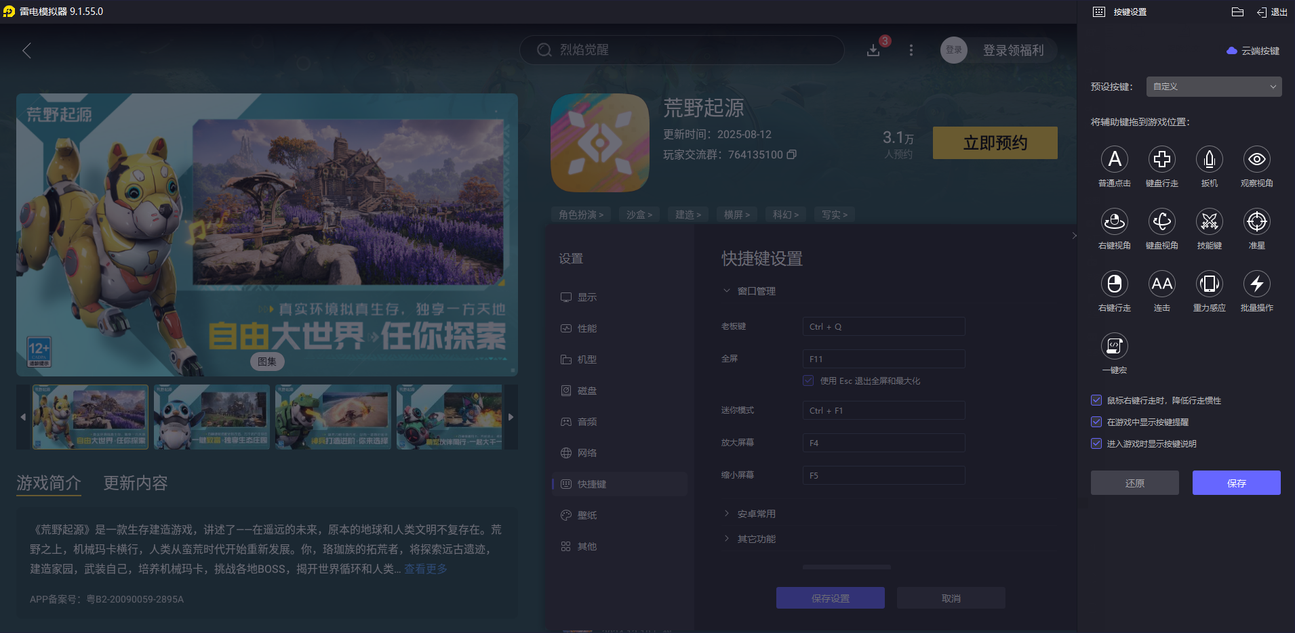This screenshot has height=633, width=1295.
Task: Open the 预设按键 preset dropdown
Action: point(1213,87)
